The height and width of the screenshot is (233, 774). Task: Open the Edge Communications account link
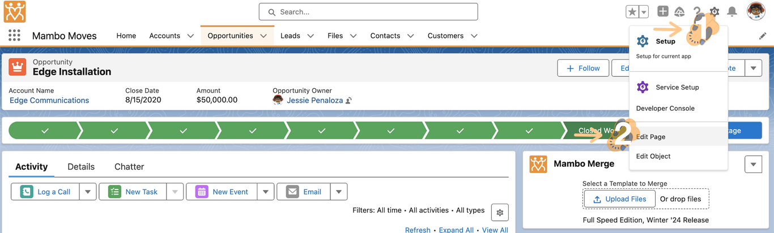click(x=49, y=100)
